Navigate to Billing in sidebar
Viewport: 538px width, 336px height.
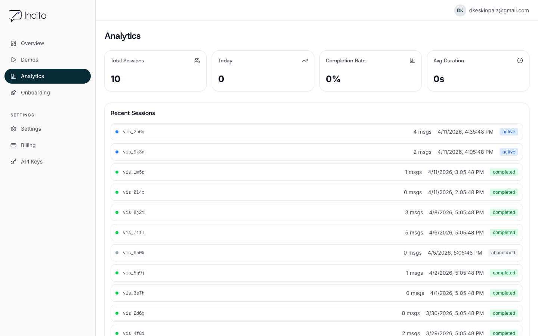tap(28, 145)
